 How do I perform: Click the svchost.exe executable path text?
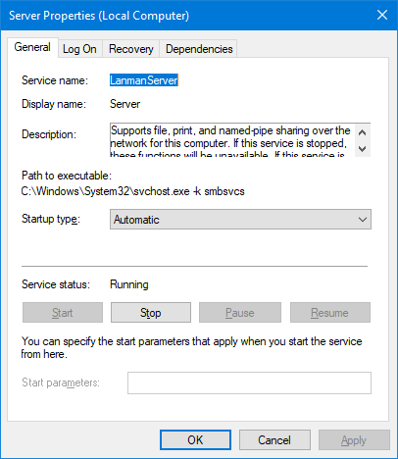pyautogui.click(x=132, y=191)
